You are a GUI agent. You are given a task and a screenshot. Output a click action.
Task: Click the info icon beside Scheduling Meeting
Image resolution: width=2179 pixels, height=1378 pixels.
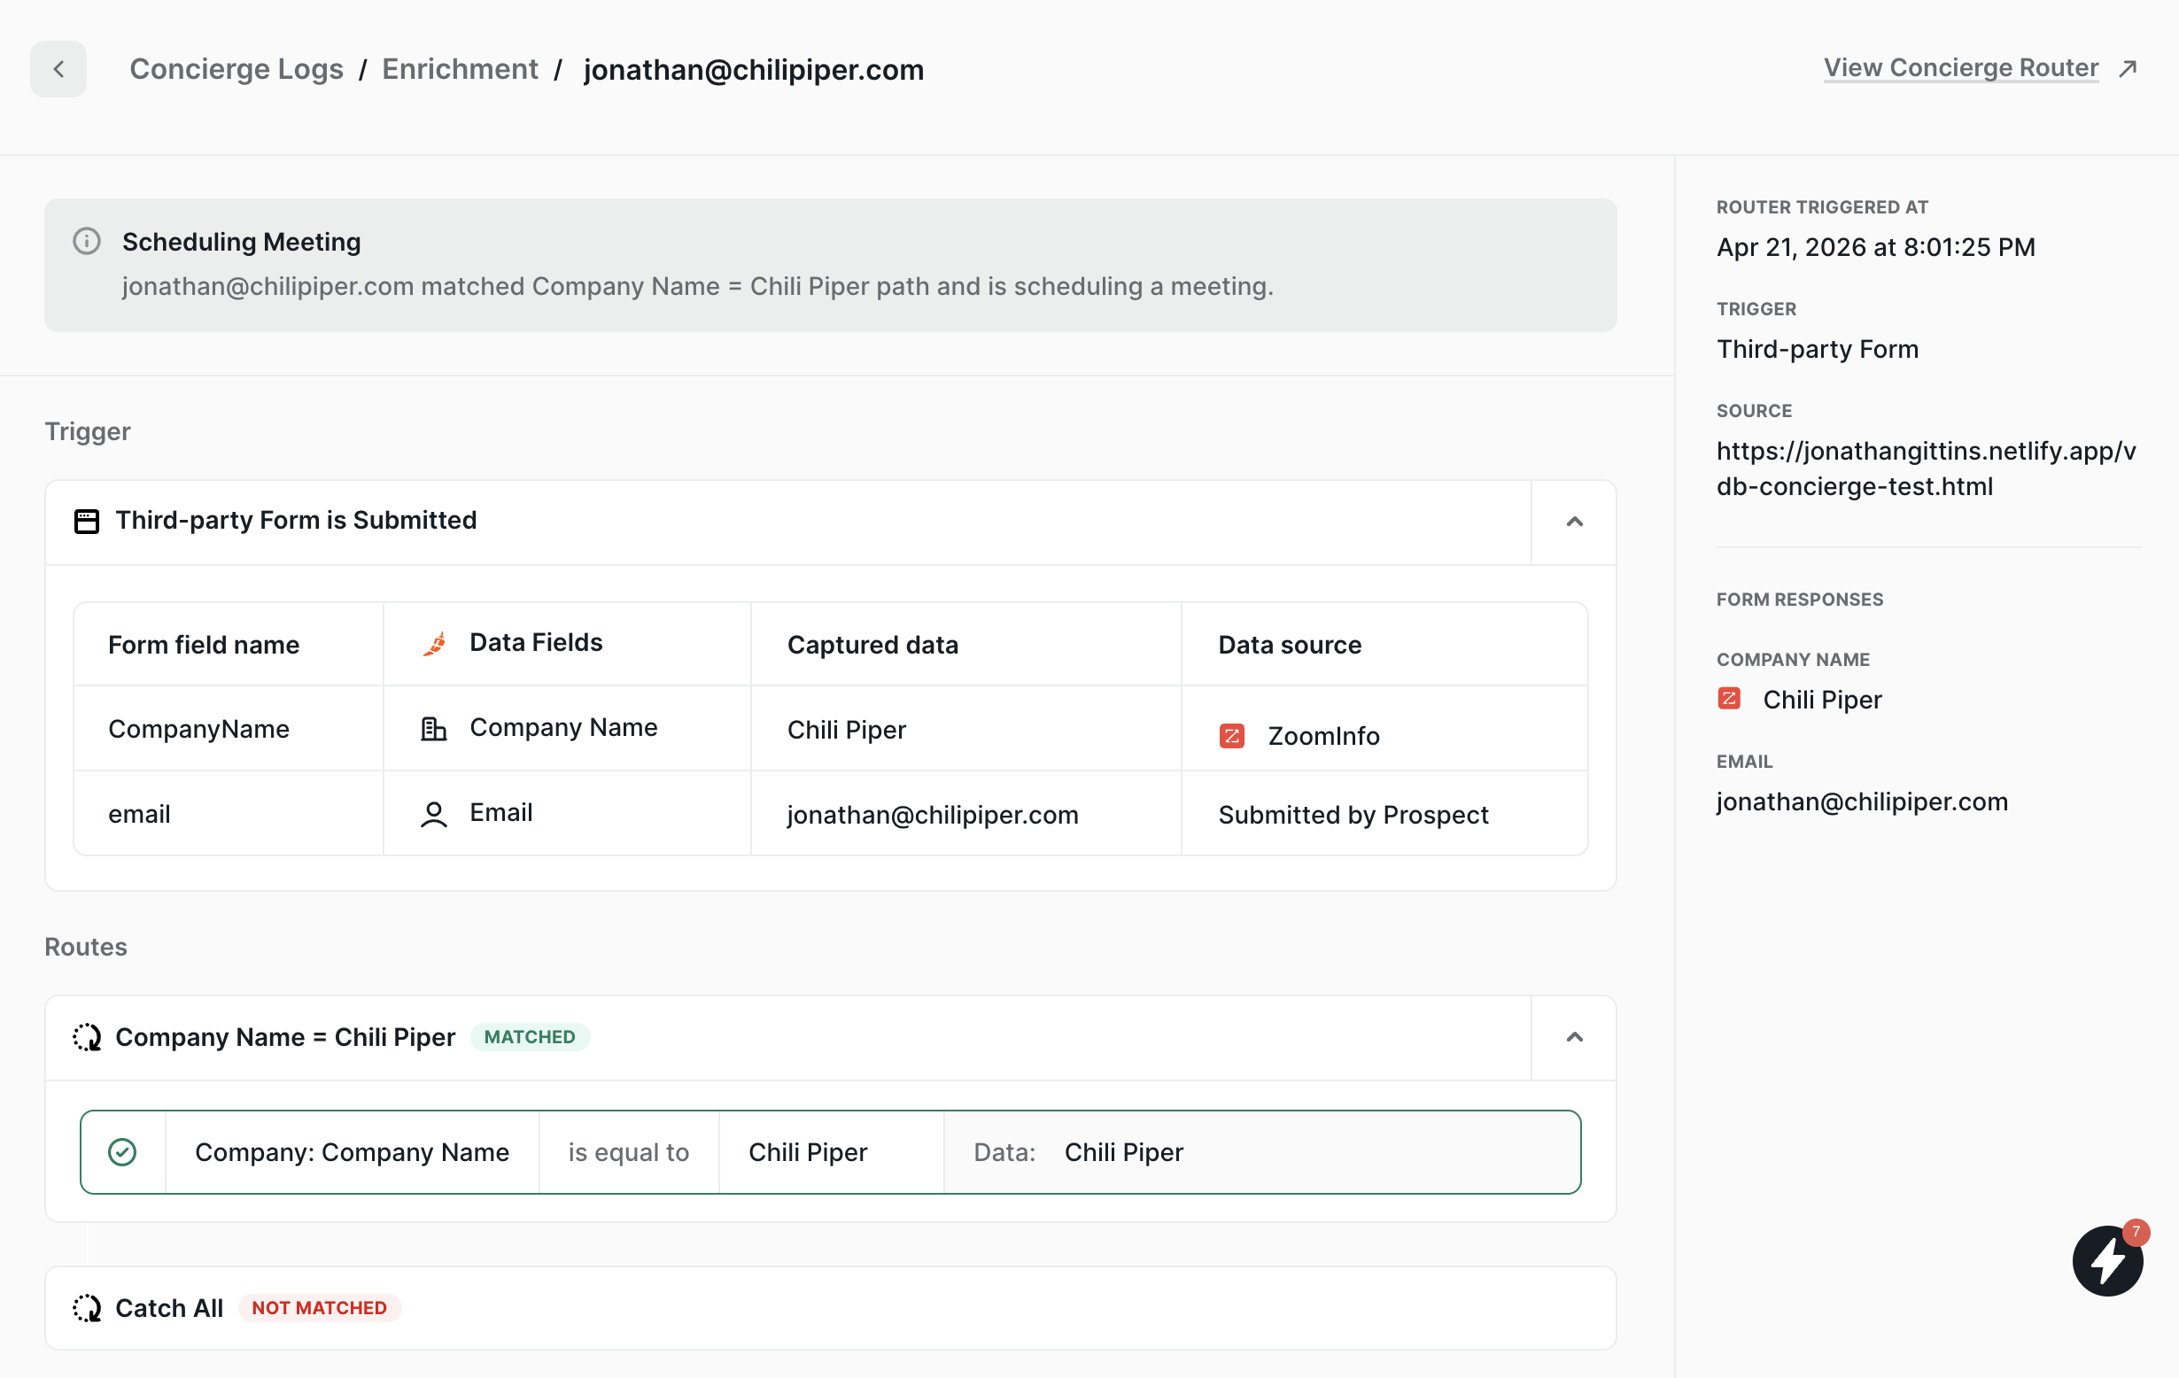pos(86,241)
